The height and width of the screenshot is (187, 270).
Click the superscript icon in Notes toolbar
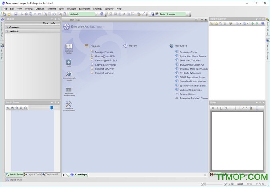242,108
